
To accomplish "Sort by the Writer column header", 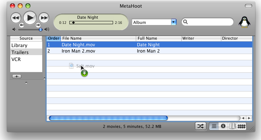I will 201,38.
